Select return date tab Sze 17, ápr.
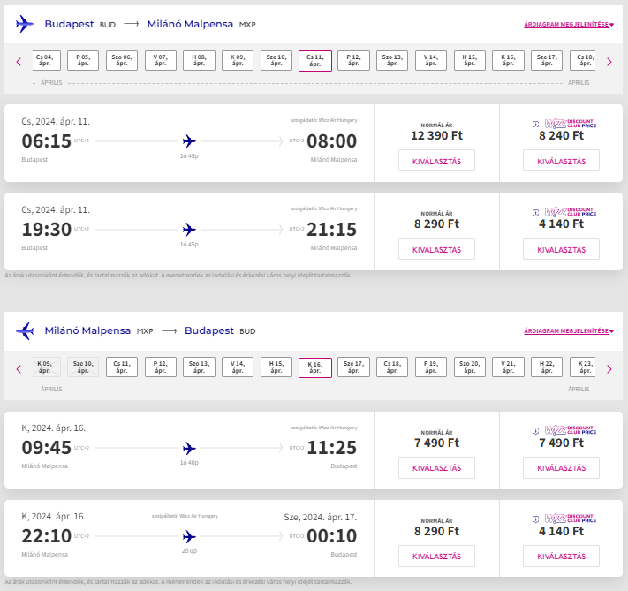 tap(353, 367)
